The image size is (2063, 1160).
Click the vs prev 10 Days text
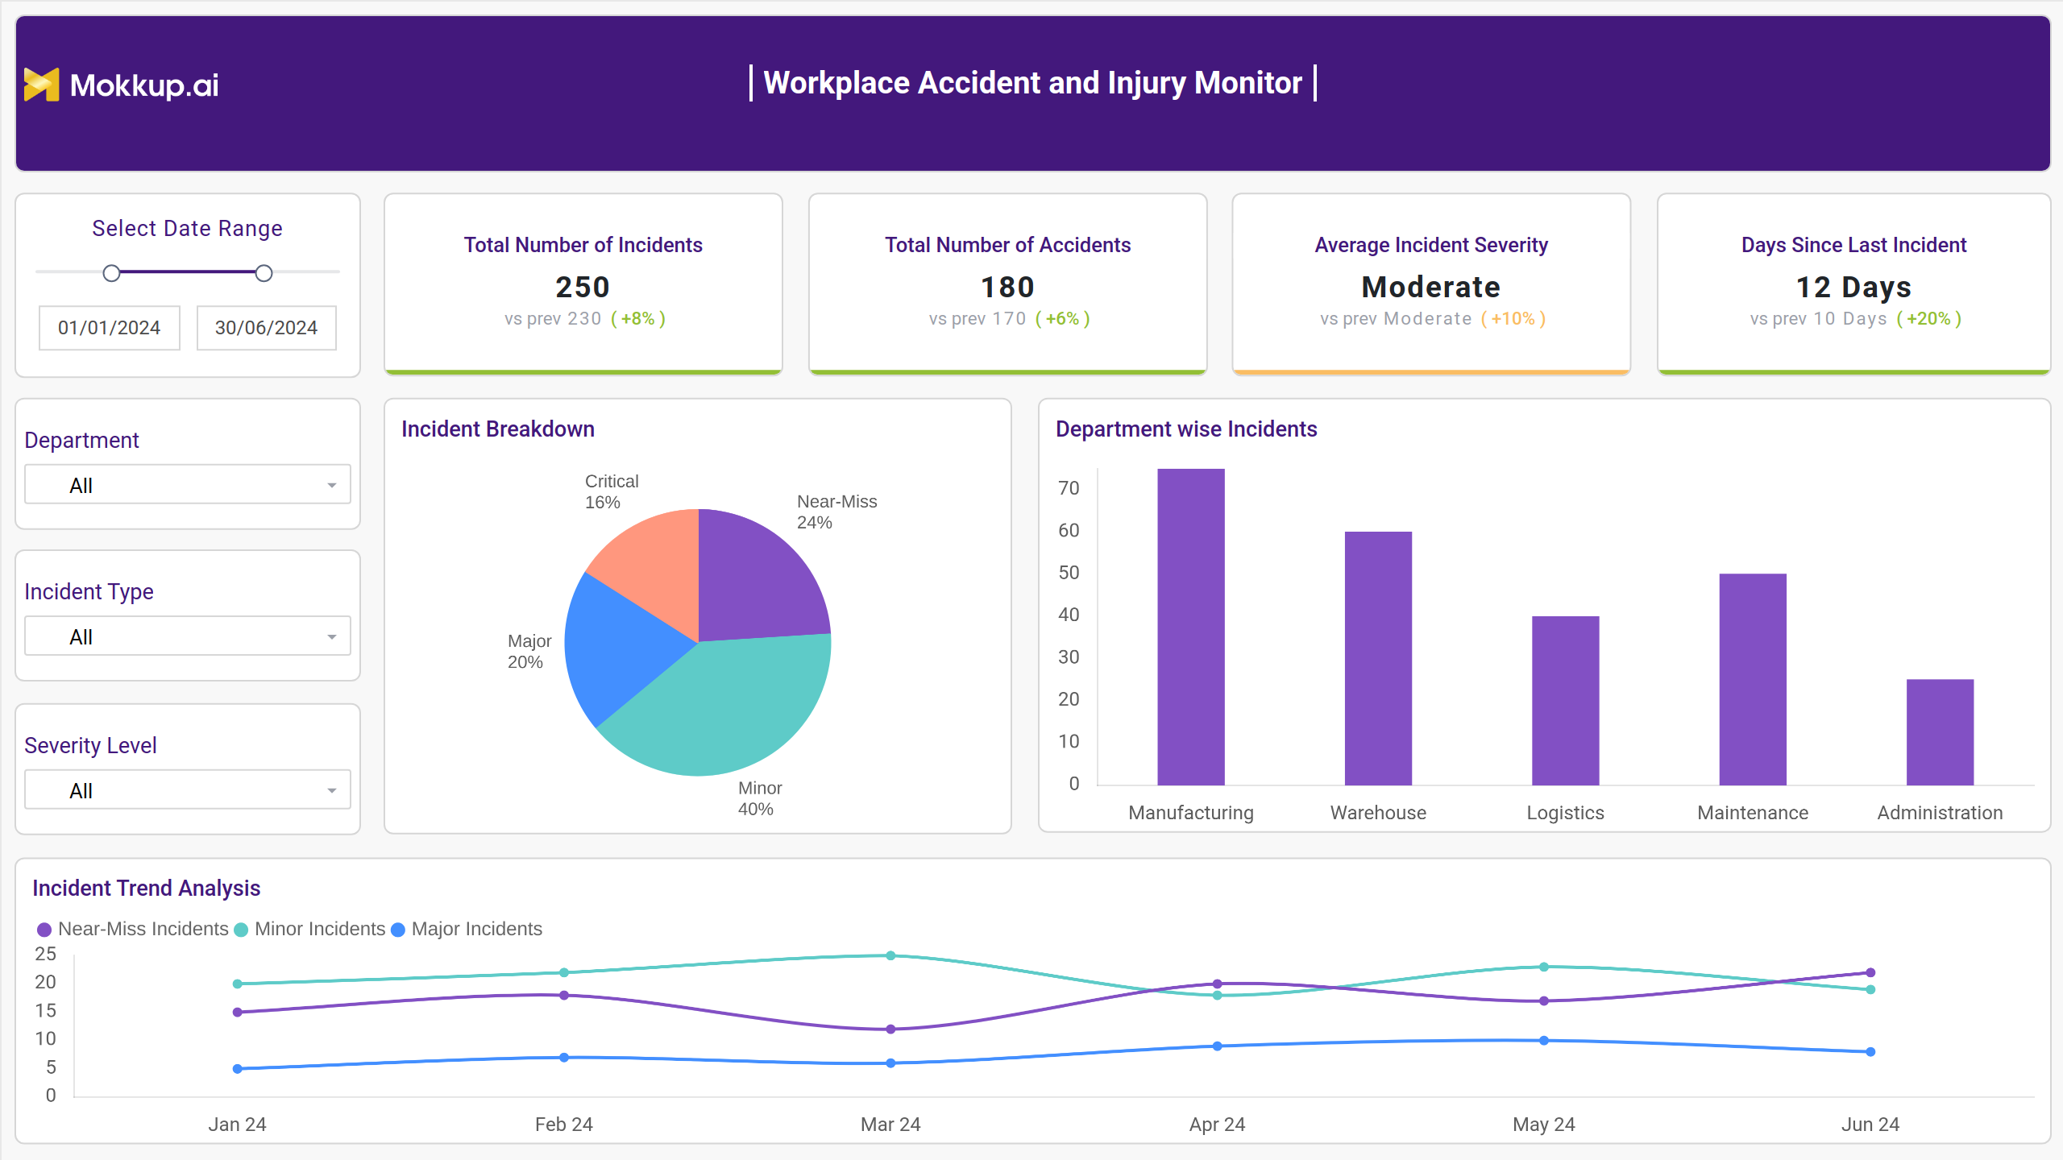tap(1819, 319)
